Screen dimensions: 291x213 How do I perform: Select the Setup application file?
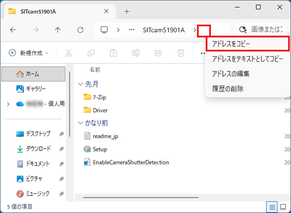coord(95,149)
